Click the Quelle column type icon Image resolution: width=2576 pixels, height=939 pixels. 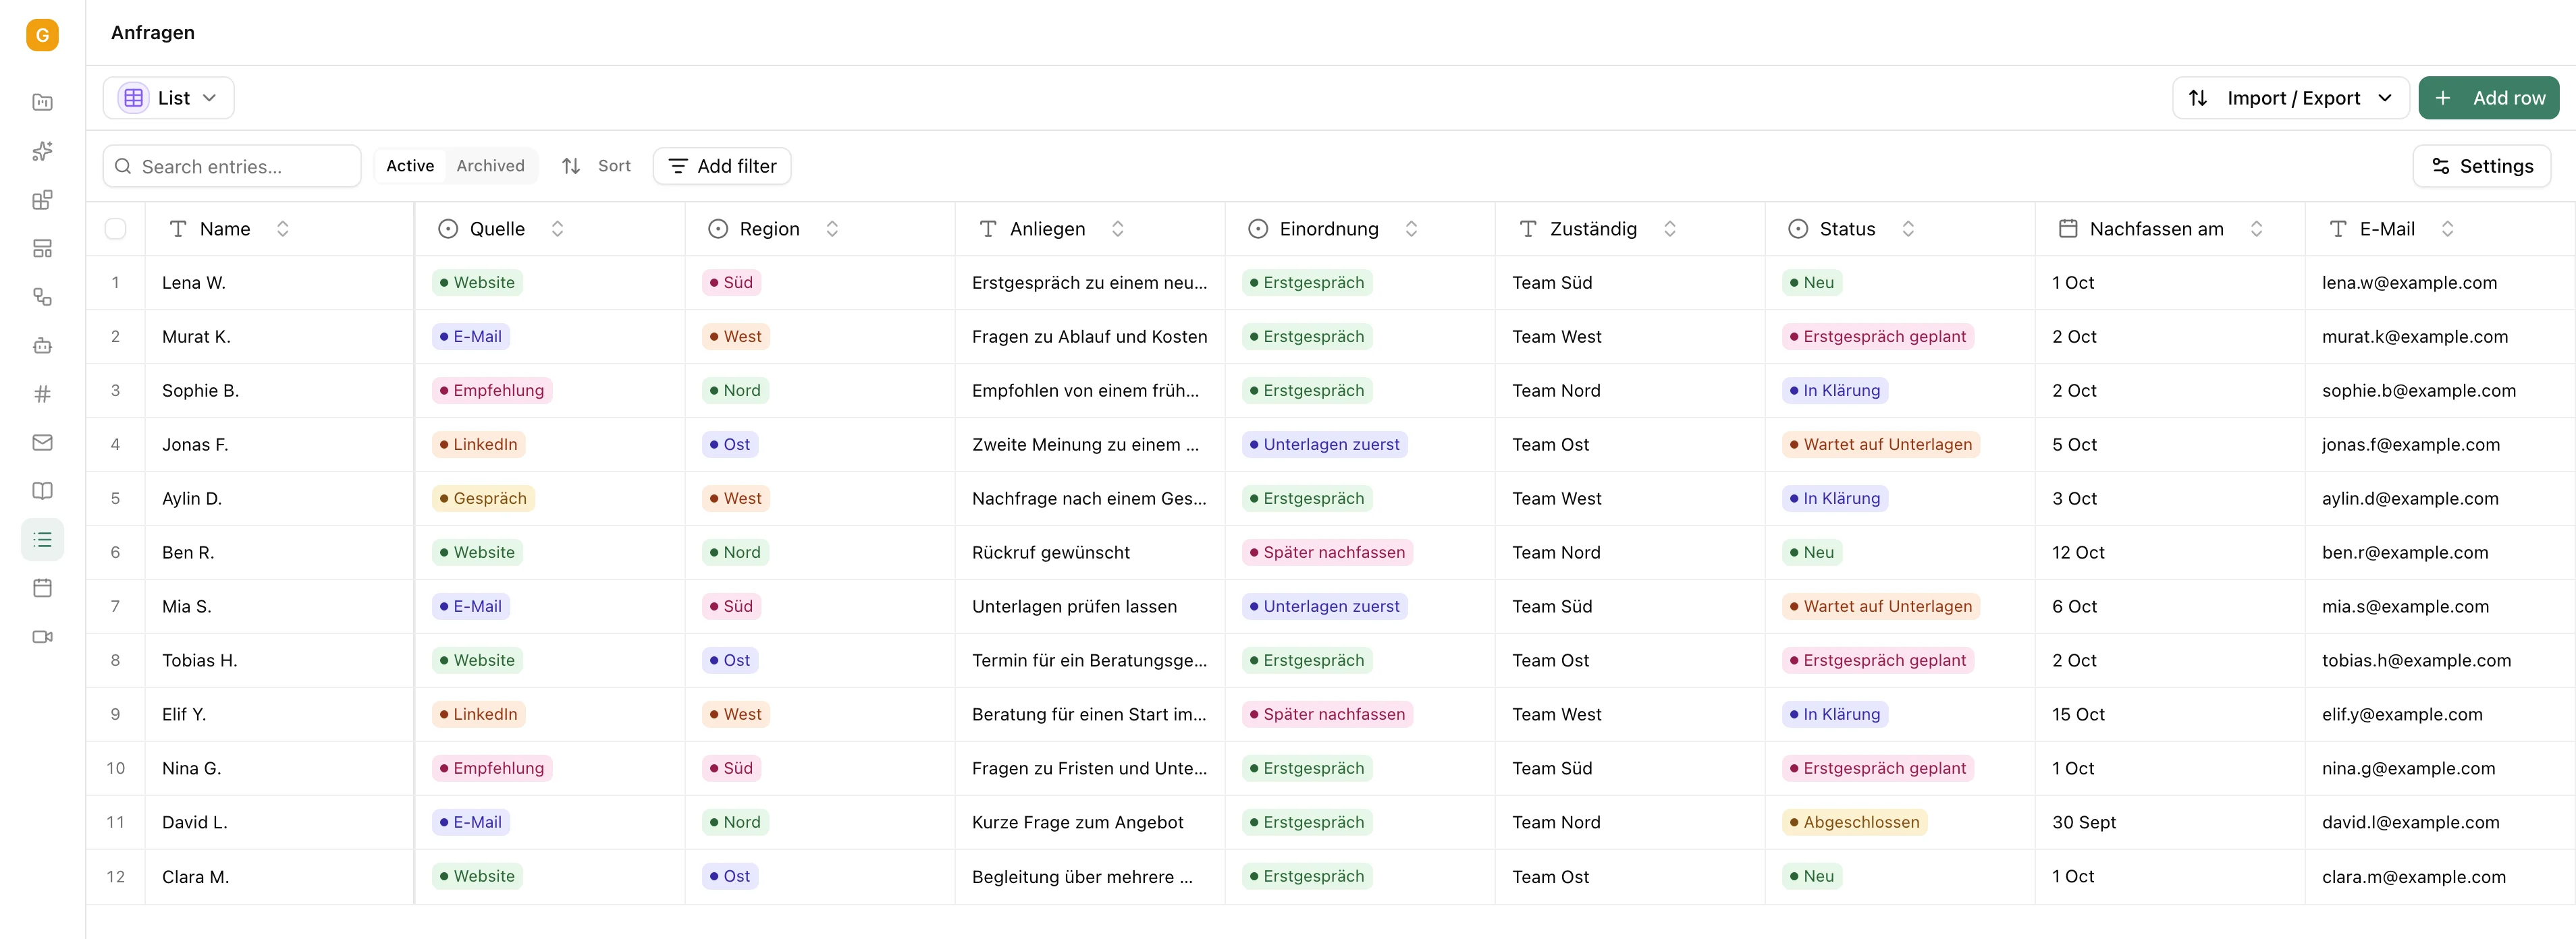click(448, 229)
